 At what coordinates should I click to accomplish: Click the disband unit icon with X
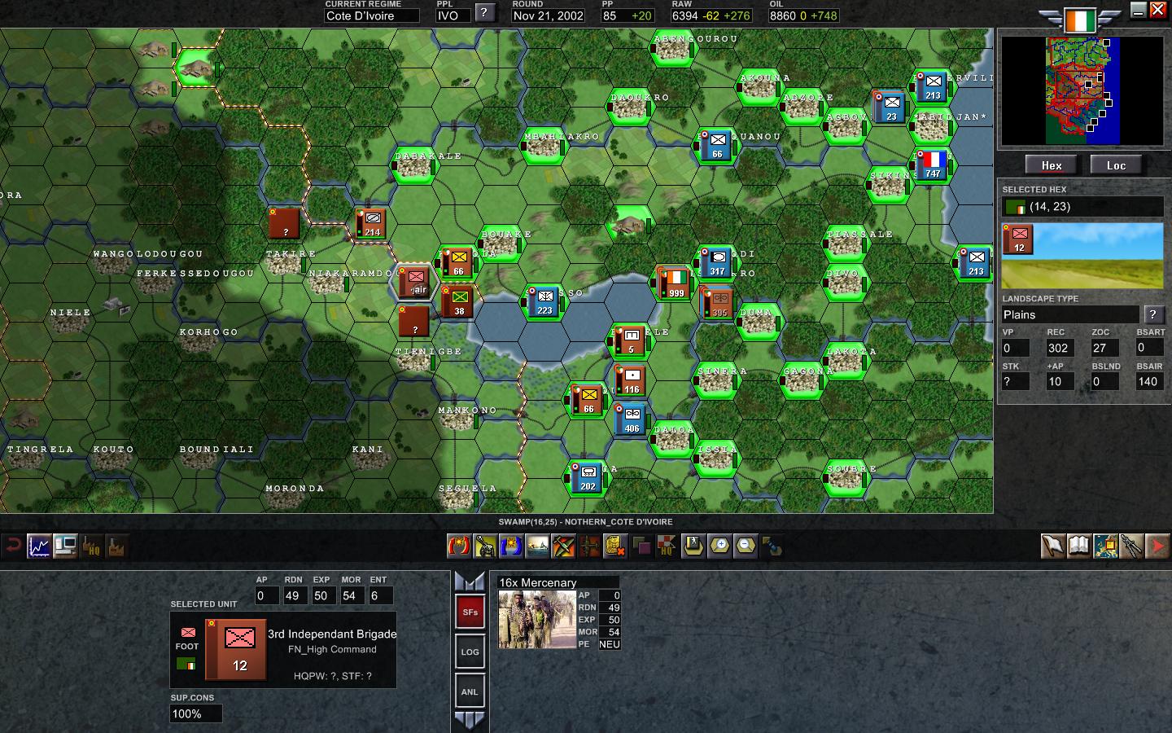(x=615, y=546)
